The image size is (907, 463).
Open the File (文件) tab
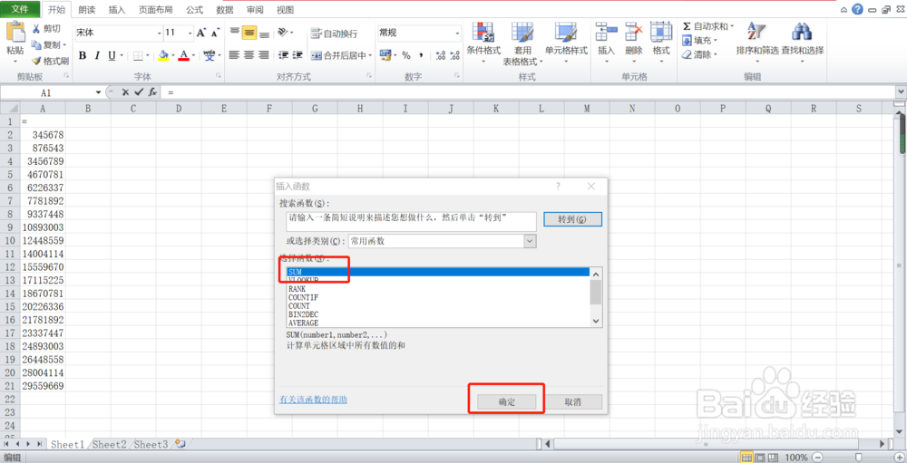(x=20, y=9)
